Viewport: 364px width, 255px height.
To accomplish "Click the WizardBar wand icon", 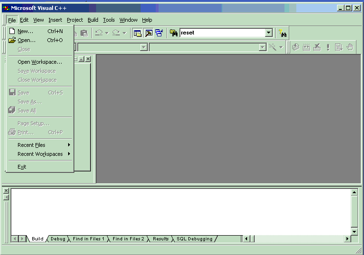I will (273, 47).
